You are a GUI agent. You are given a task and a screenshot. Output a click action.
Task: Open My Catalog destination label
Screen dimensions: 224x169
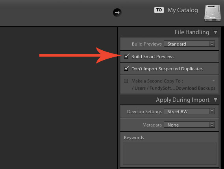point(183,10)
